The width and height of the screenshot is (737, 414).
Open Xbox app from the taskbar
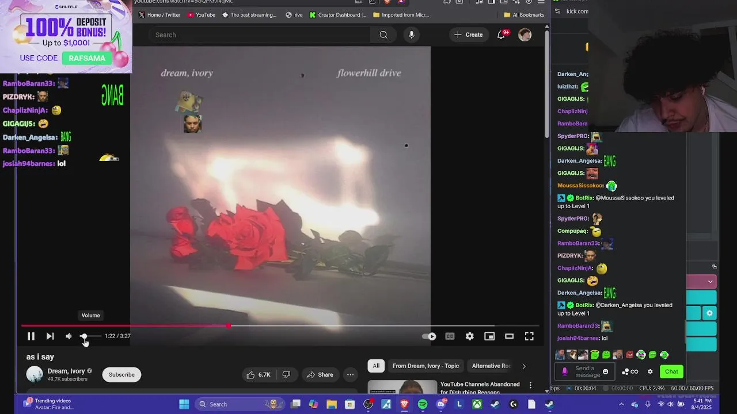coord(477,404)
